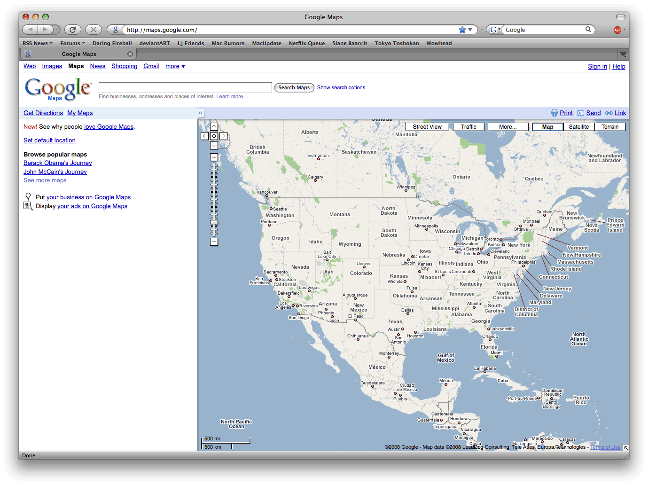Open the dropdown arrow beside the bookmark star
The width and height of the screenshot is (648, 485).
[470, 30]
